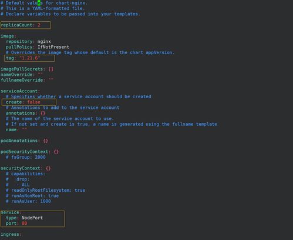This screenshot has height=240, width=293.
Task: Click the 'image:' key line
Action: 8,36
